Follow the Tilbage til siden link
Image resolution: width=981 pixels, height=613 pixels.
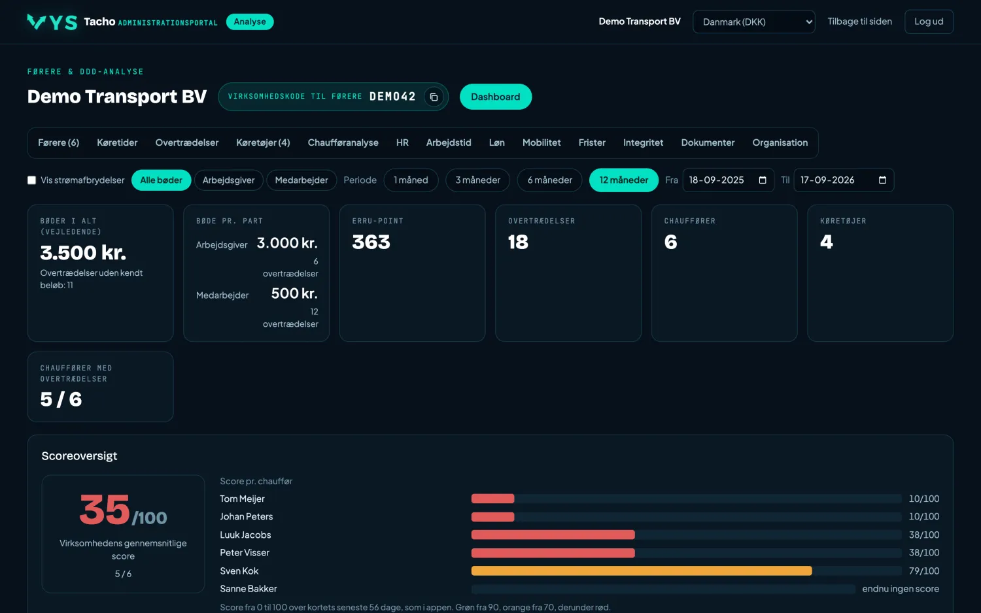[859, 22]
